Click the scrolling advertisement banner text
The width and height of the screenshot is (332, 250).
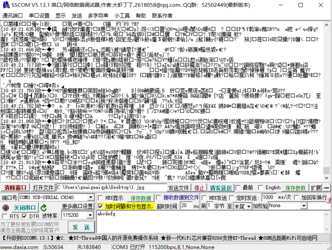(160, 238)
